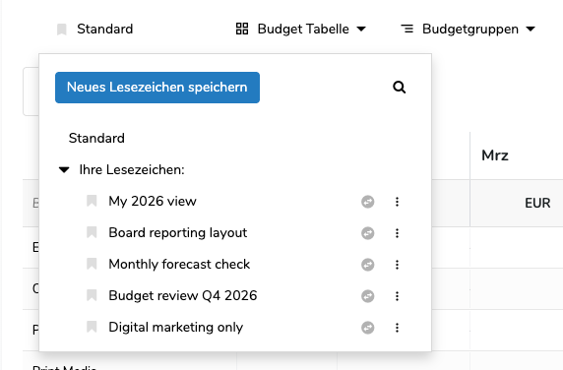This screenshot has height=370, width=563.
Task: Click the Ihre Lesezeichen: heading text
Action: pyautogui.click(x=132, y=170)
